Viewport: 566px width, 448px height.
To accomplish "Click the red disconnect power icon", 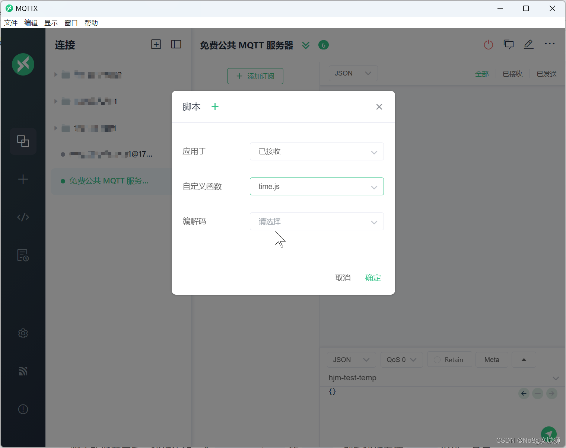I will [489, 45].
